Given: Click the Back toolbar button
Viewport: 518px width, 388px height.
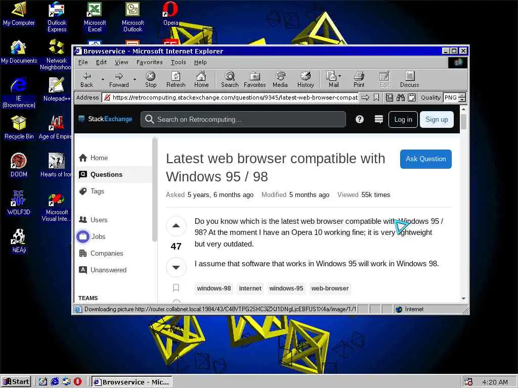Looking at the screenshot, I should coord(87,79).
